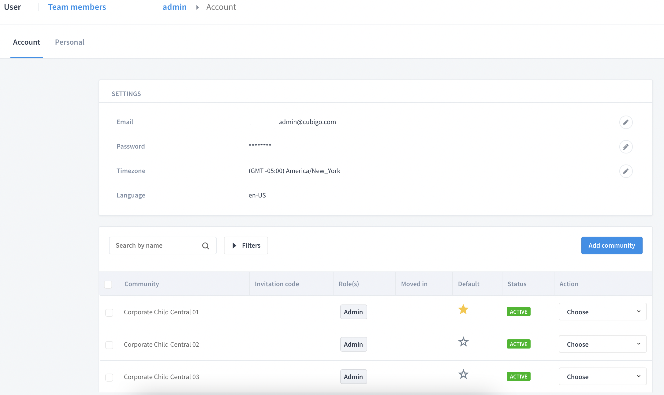Edit the Timezone pencil icon
Image resolution: width=664 pixels, height=395 pixels.
coord(626,171)
